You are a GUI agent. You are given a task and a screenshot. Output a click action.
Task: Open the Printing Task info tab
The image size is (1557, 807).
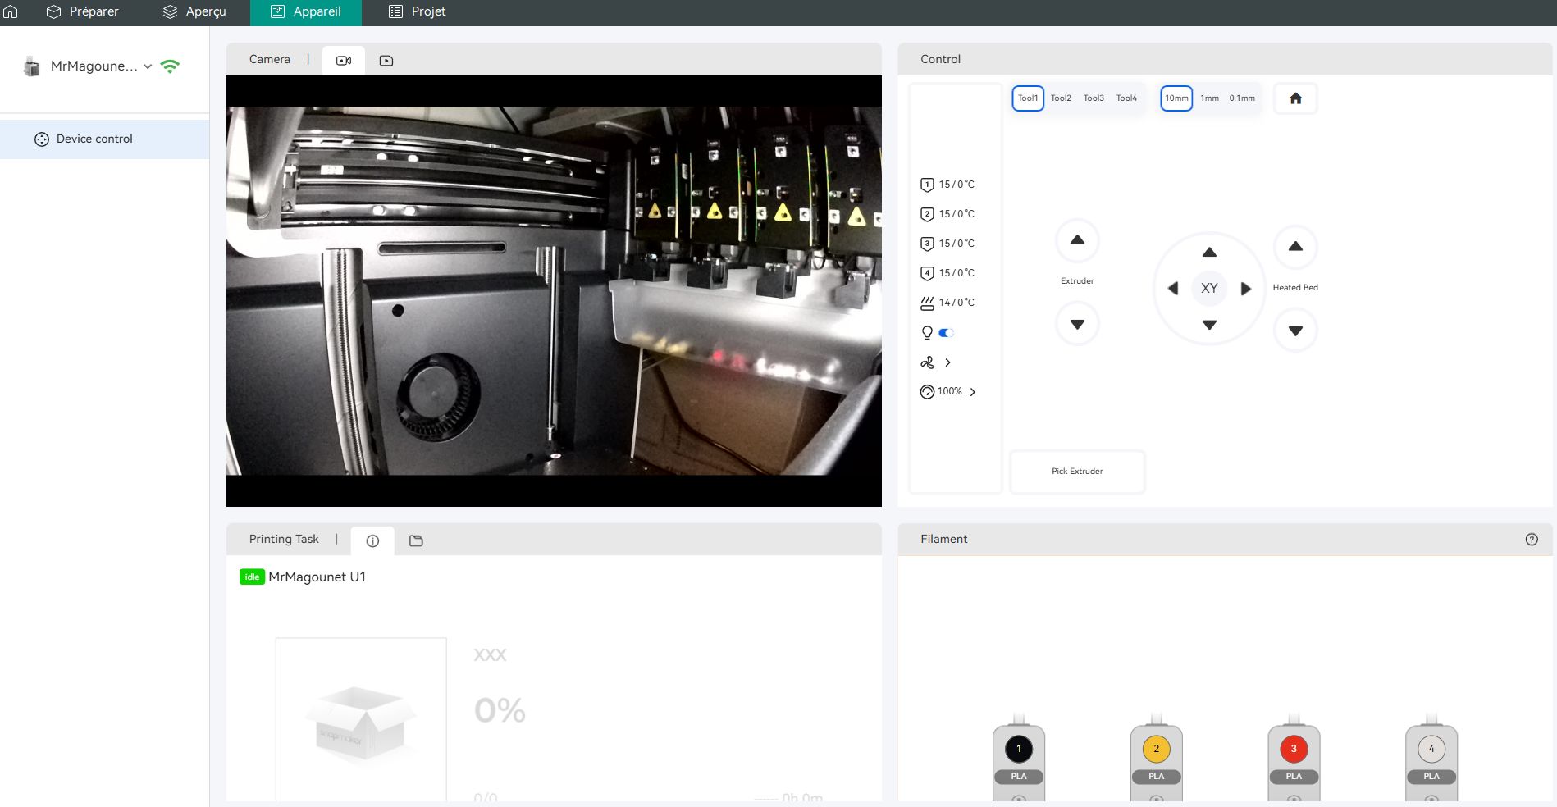[372, 541]
